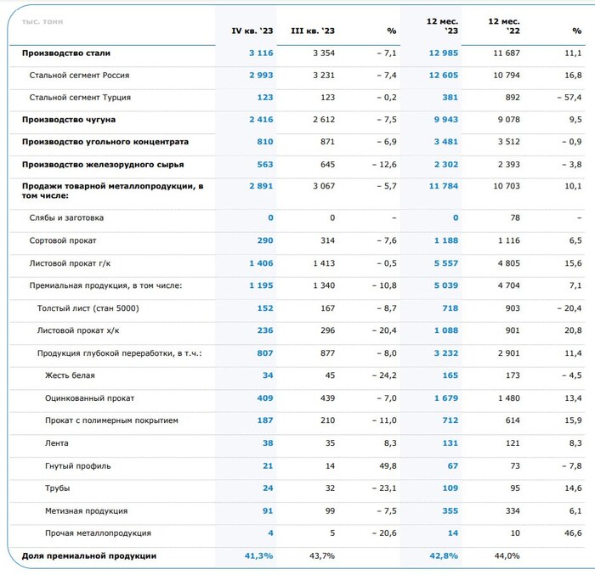Click the 'Оцинкованный прокат' row label
The height and width of the screenshot is (575, 595).
point(90,397)
